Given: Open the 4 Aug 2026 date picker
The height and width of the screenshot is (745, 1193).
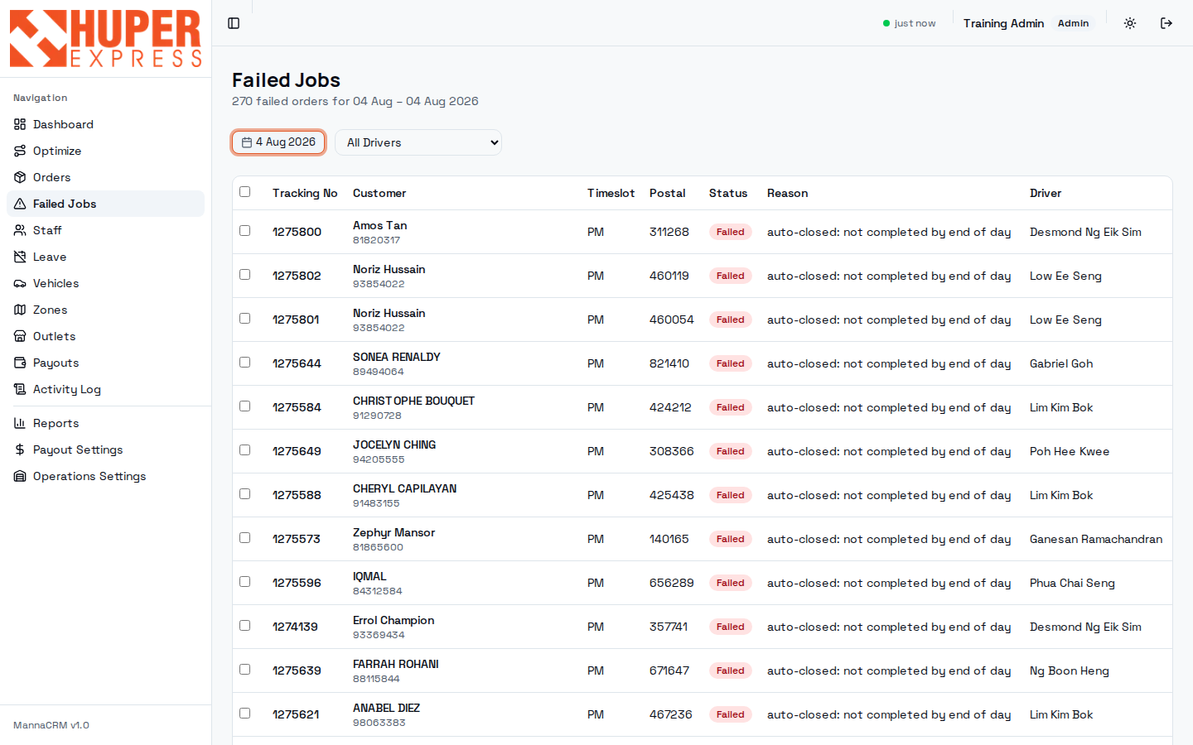Looking at the screenshot, I should coord(278,142).
